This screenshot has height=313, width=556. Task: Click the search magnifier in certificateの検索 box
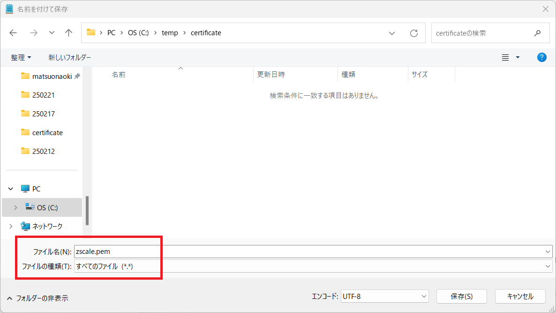point(537,32)
